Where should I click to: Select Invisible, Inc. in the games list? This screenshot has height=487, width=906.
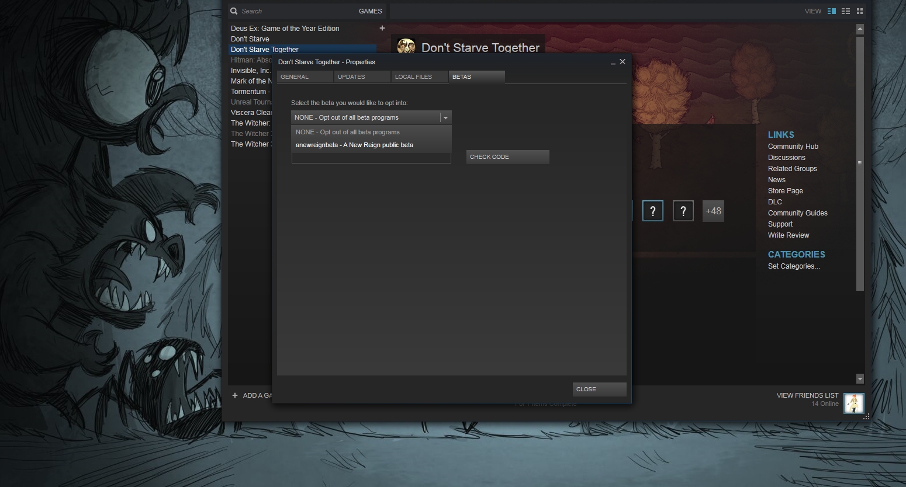(x=251, y=71)
